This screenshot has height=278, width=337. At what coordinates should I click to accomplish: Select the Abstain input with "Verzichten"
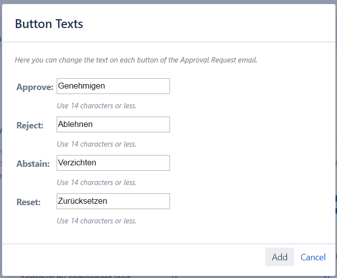click(113, 163)
